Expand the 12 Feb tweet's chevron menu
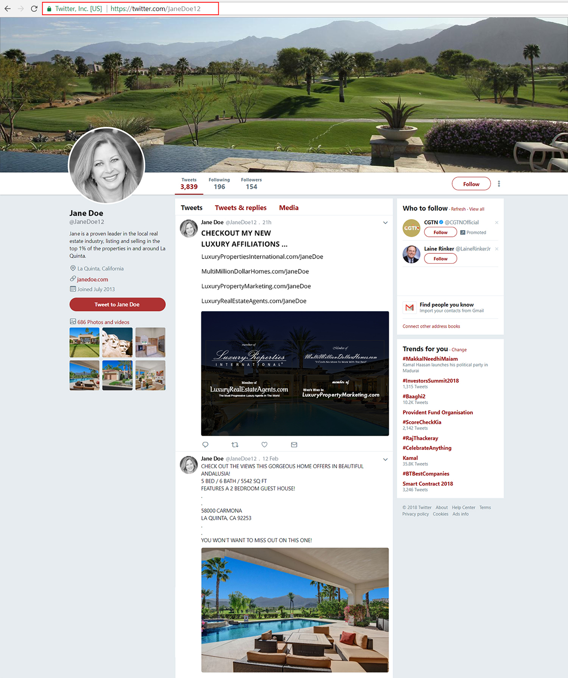The height and width of the screenshot is (678, 568). 385,459
